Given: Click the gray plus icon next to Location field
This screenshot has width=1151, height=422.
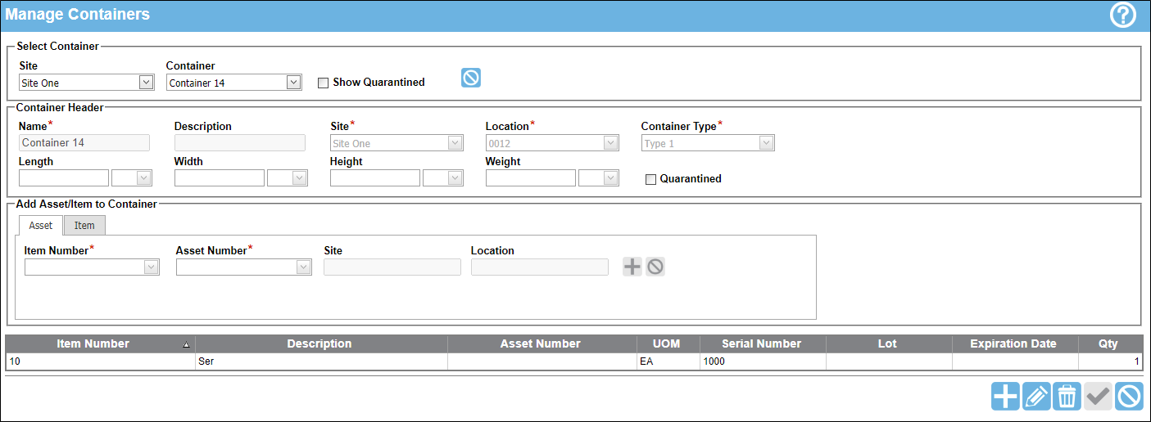Looking at the screenshot, I should (632, 266).
